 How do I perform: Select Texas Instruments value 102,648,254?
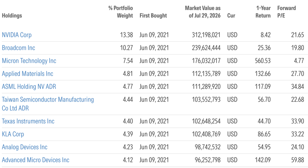pos(206,121)
